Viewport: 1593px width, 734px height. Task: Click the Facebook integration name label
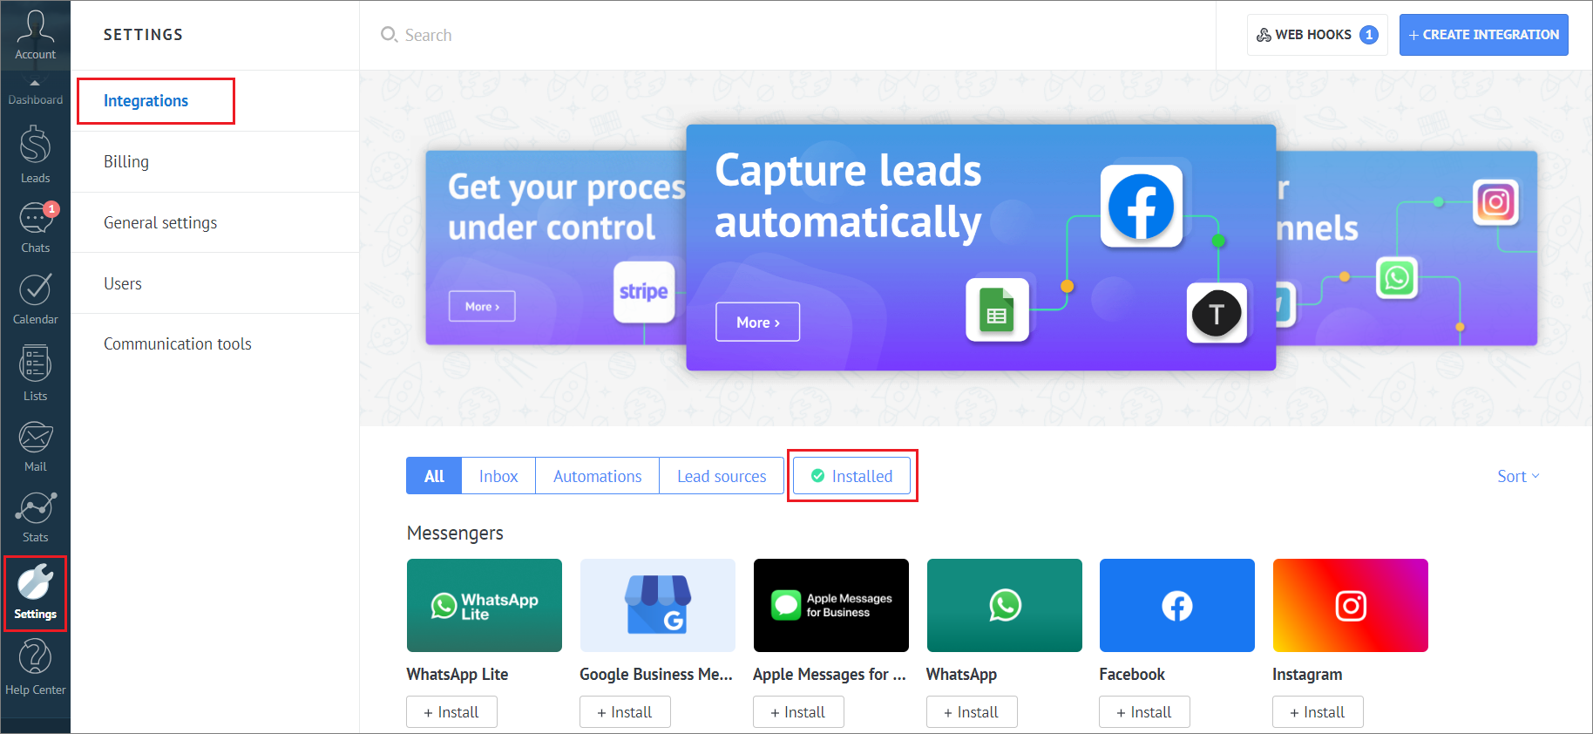pyautogui.click(x=1132, y=675)
